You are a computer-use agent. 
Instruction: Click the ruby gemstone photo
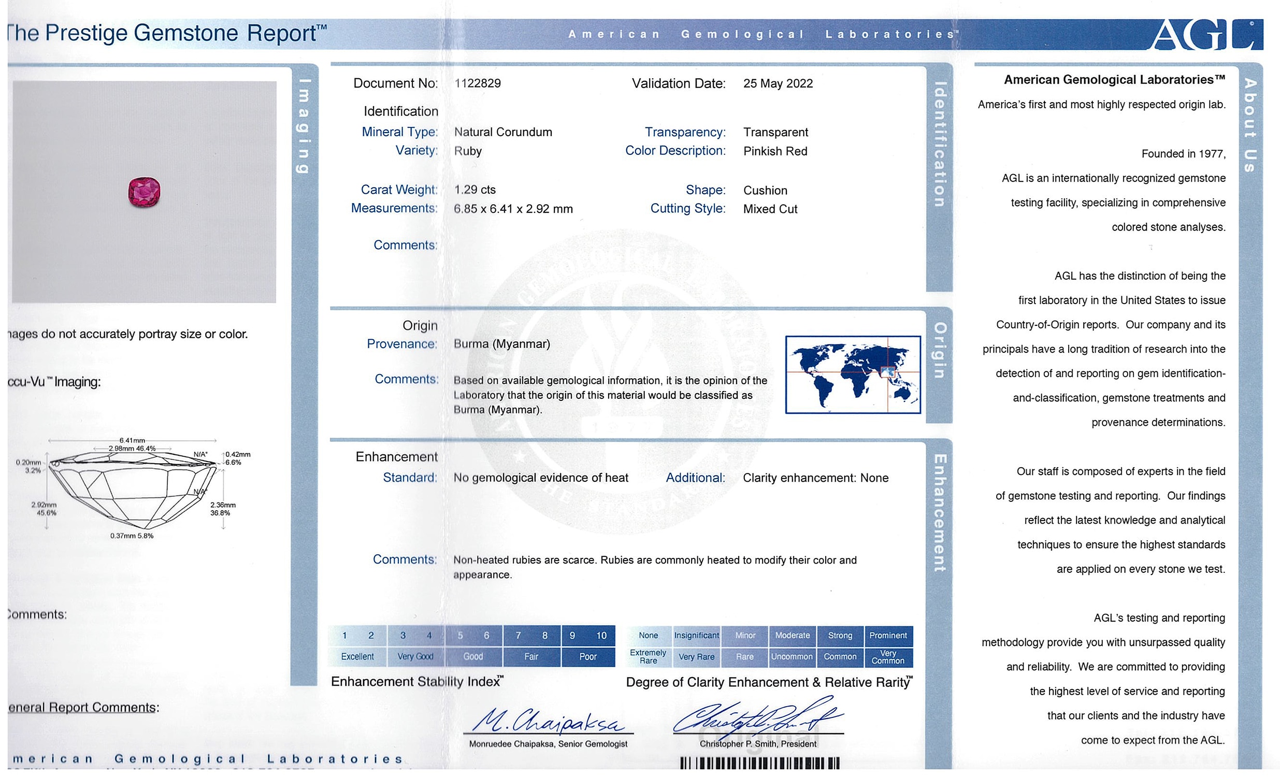click(x=145, y=192)
